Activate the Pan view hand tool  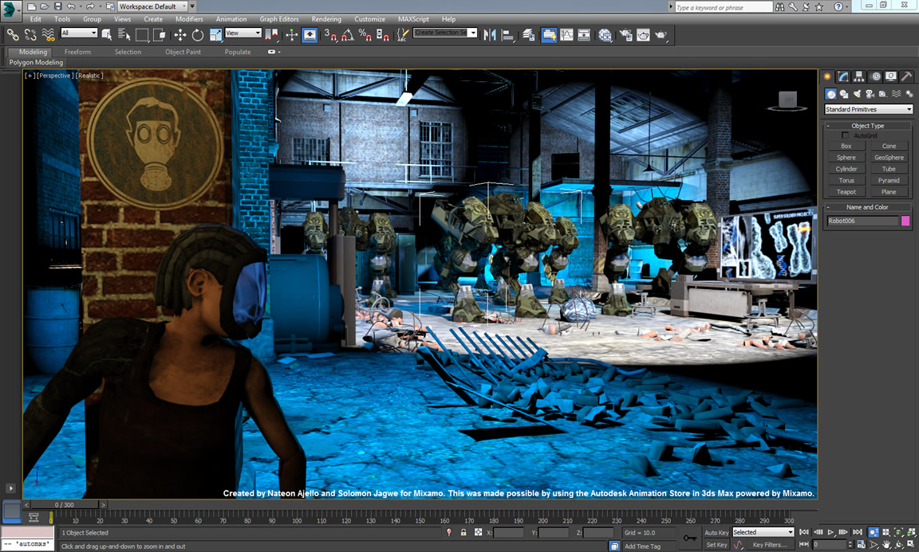[x=886, y=544]
